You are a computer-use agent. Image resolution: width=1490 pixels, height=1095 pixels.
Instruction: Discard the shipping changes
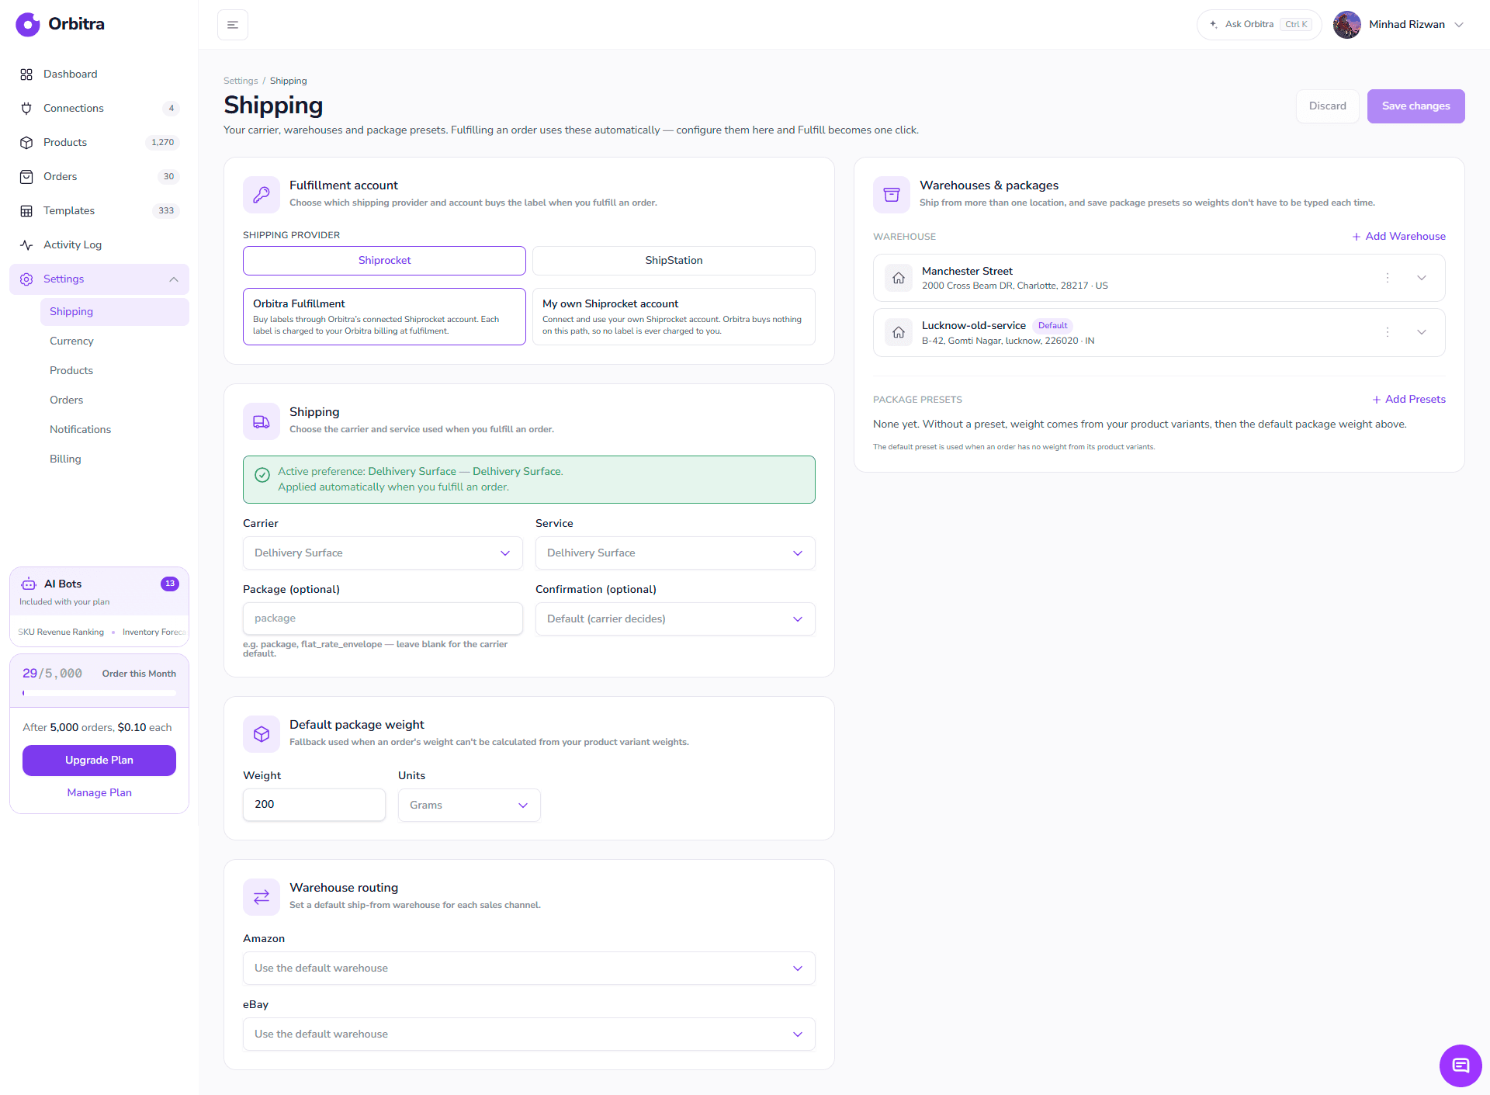pos(1327,106)
